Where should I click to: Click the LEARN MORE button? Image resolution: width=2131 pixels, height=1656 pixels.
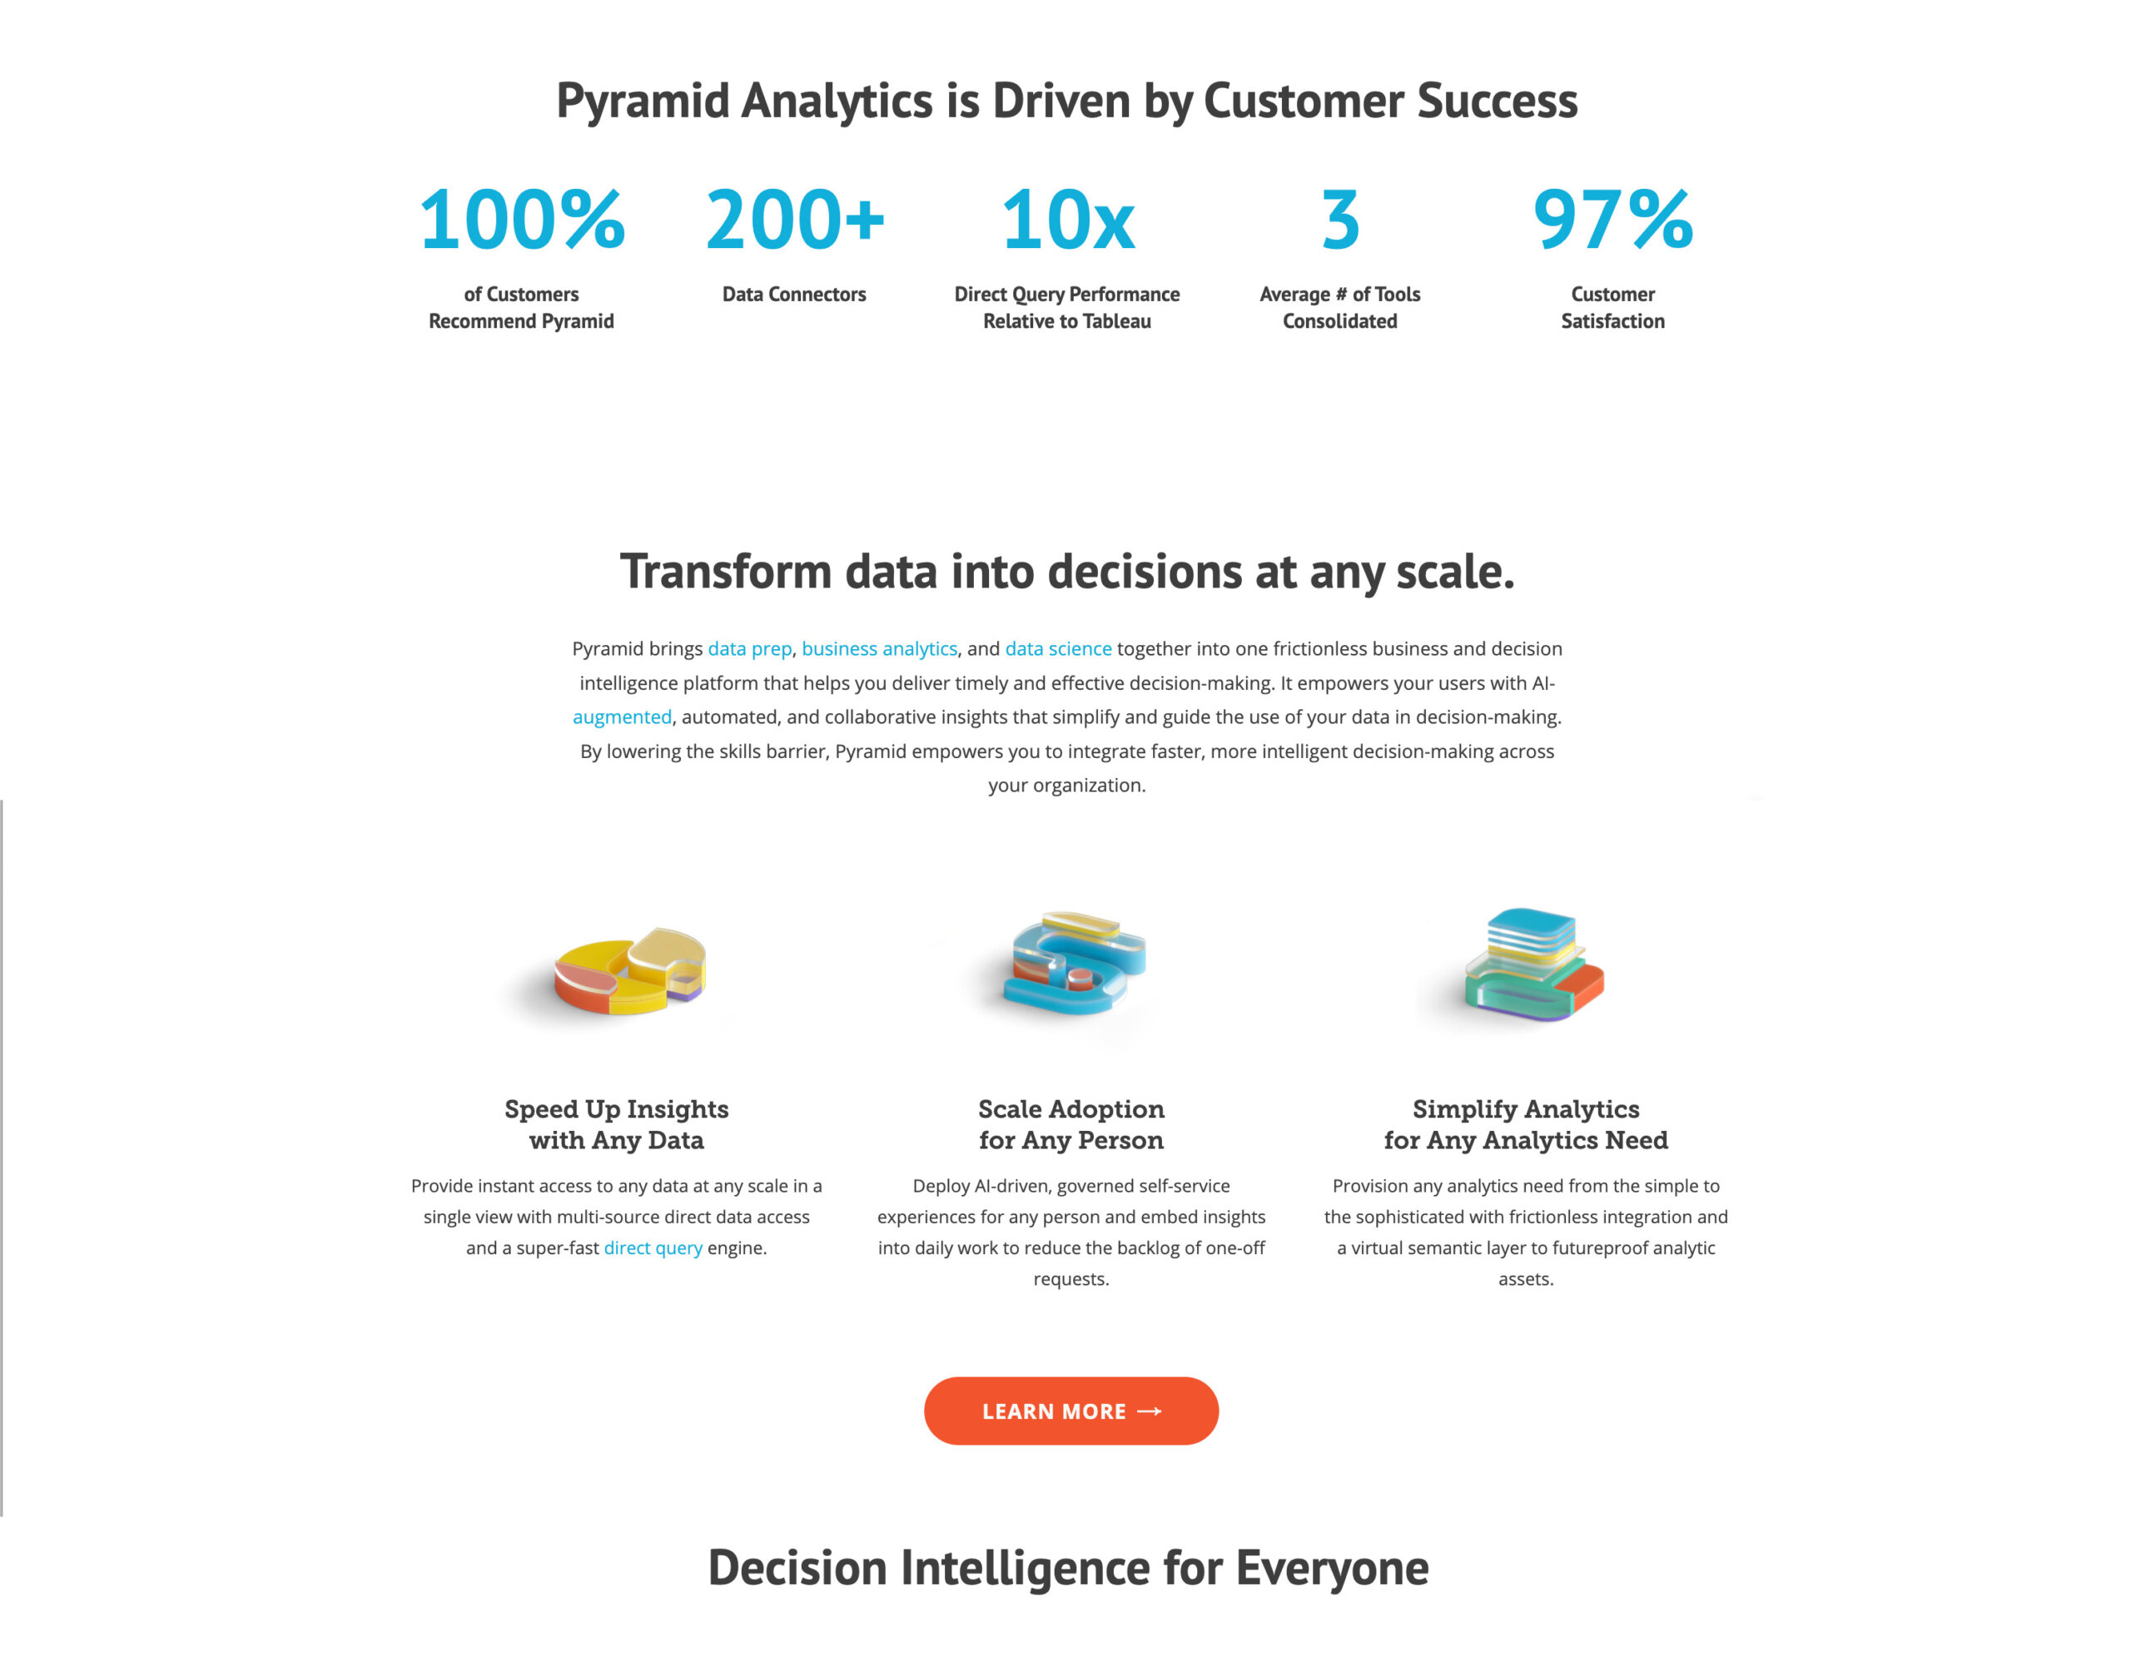click(1067, 1411)
